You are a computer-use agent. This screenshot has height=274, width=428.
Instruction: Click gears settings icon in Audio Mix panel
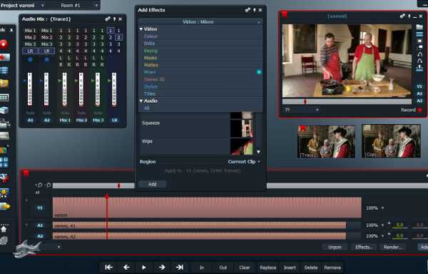pos(108,19)
